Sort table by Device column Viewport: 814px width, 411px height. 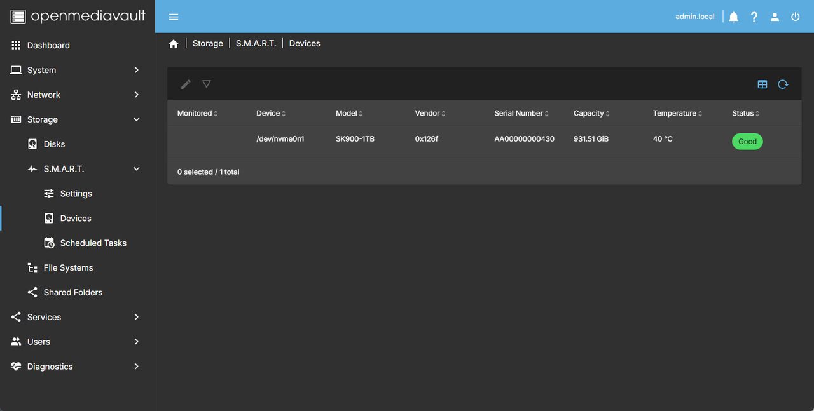tap(272, 113)
